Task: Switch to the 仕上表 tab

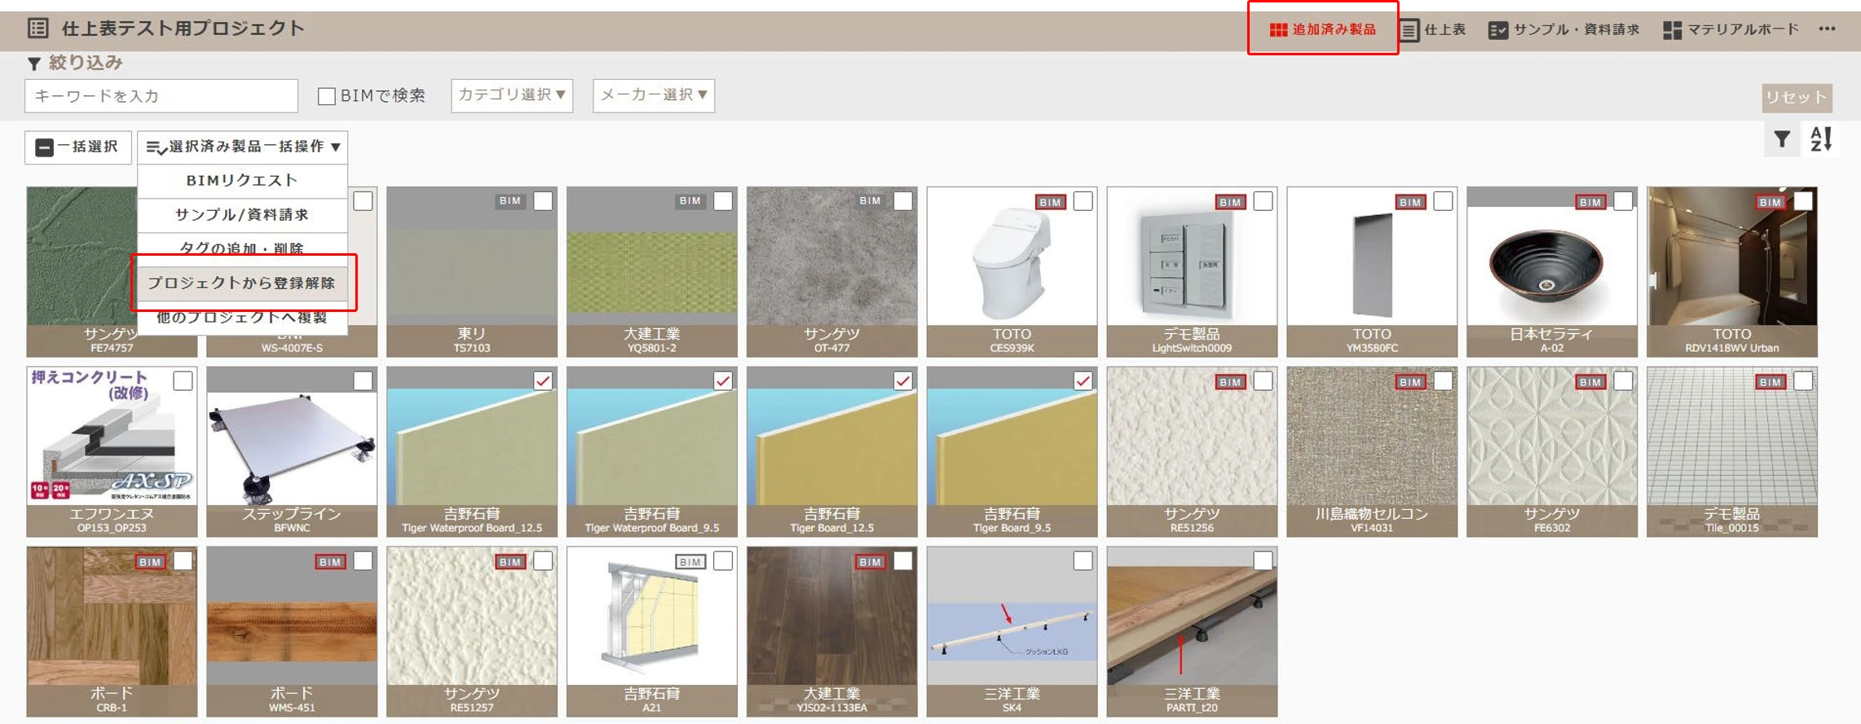Action: click(x=1433, y=29)
